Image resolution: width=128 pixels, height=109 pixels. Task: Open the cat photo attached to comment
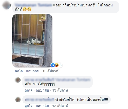[32, 41]
